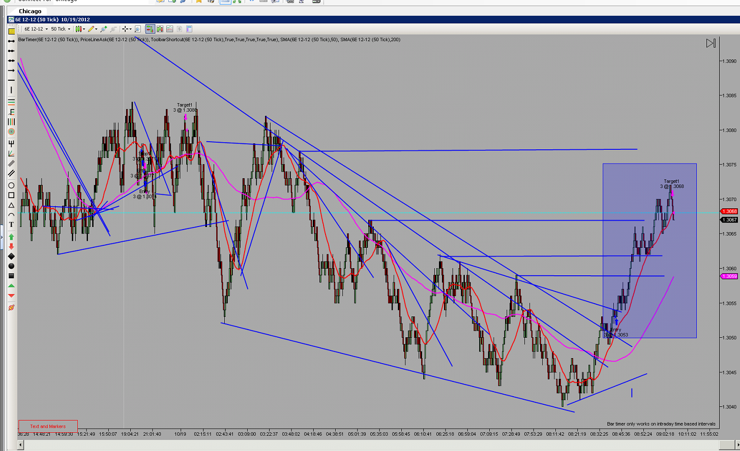Click the Remove Drawing Objects icon

11,308
